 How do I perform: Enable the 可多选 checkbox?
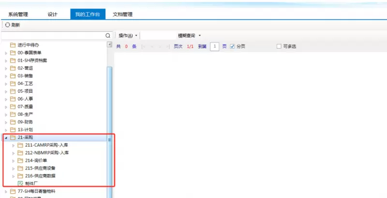(x=279, y=46)
